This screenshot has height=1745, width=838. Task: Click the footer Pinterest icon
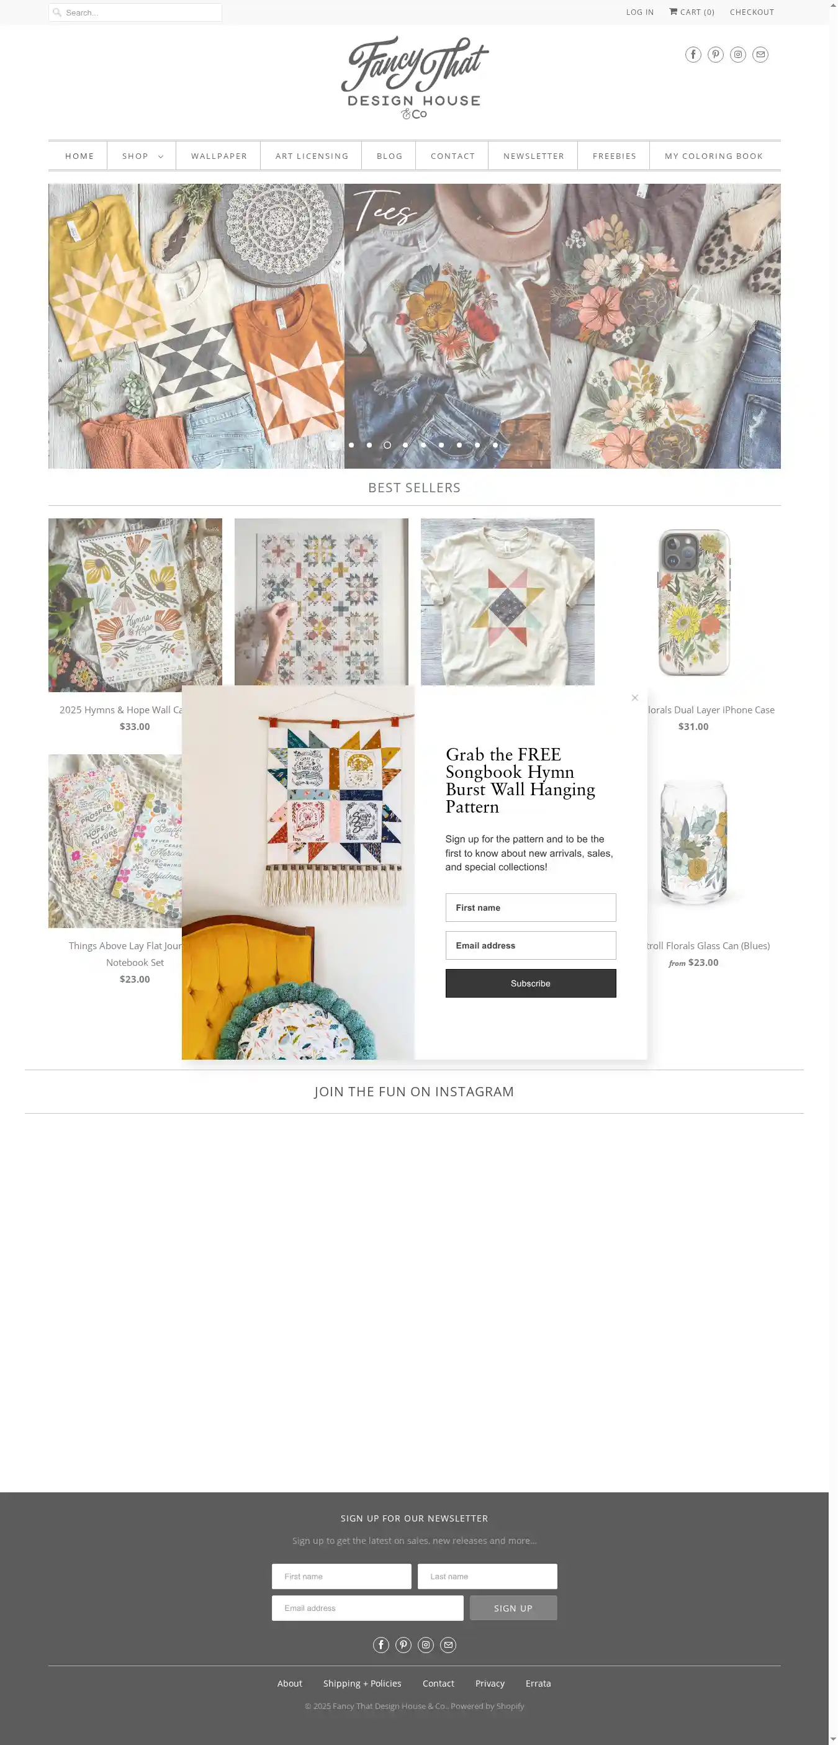[403, 1644]
